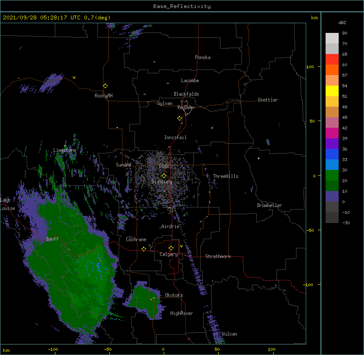This screenshot has width=364, height=355.
Task: Select the Okotoks label
Action: [174, 295]
